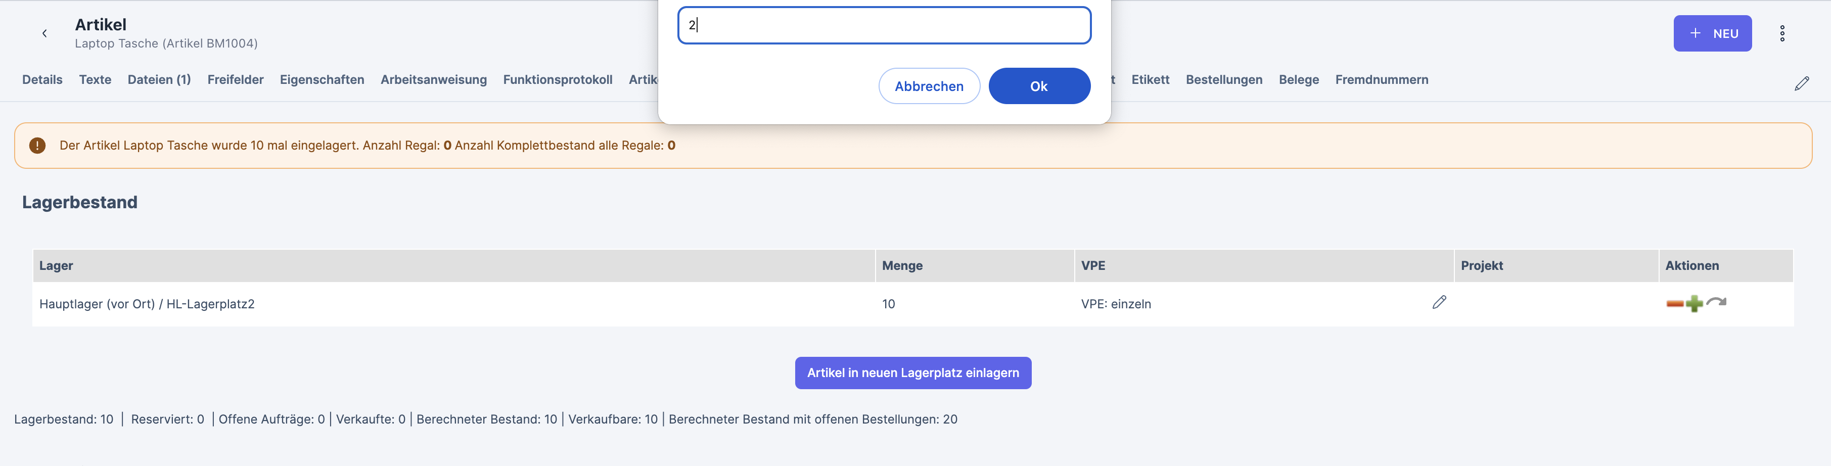This screenshot has height=466, width=1831.
Task: Click the quantity input field containing 2
Action: click(x=884, y=26)
